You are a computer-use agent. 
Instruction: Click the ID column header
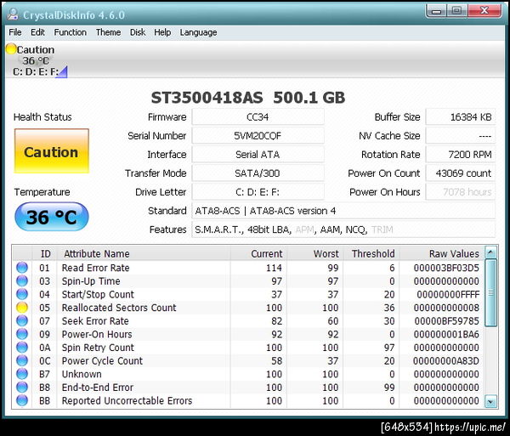tap(45, 253)
